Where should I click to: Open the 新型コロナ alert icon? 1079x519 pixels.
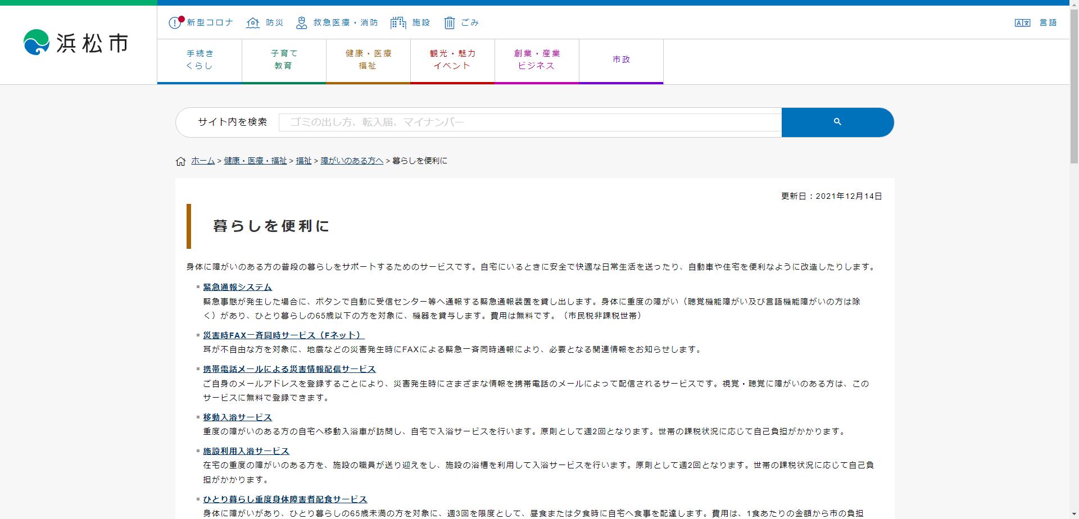pyautogui.click(x=176, y=22)
